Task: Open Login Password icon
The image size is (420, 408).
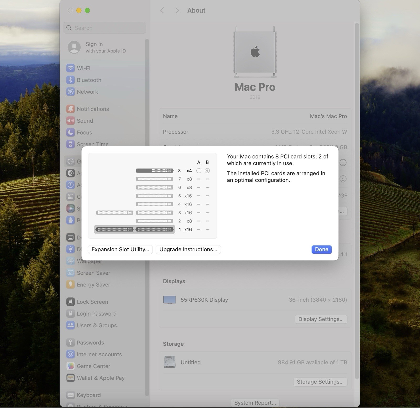Action: pos(70,314)
